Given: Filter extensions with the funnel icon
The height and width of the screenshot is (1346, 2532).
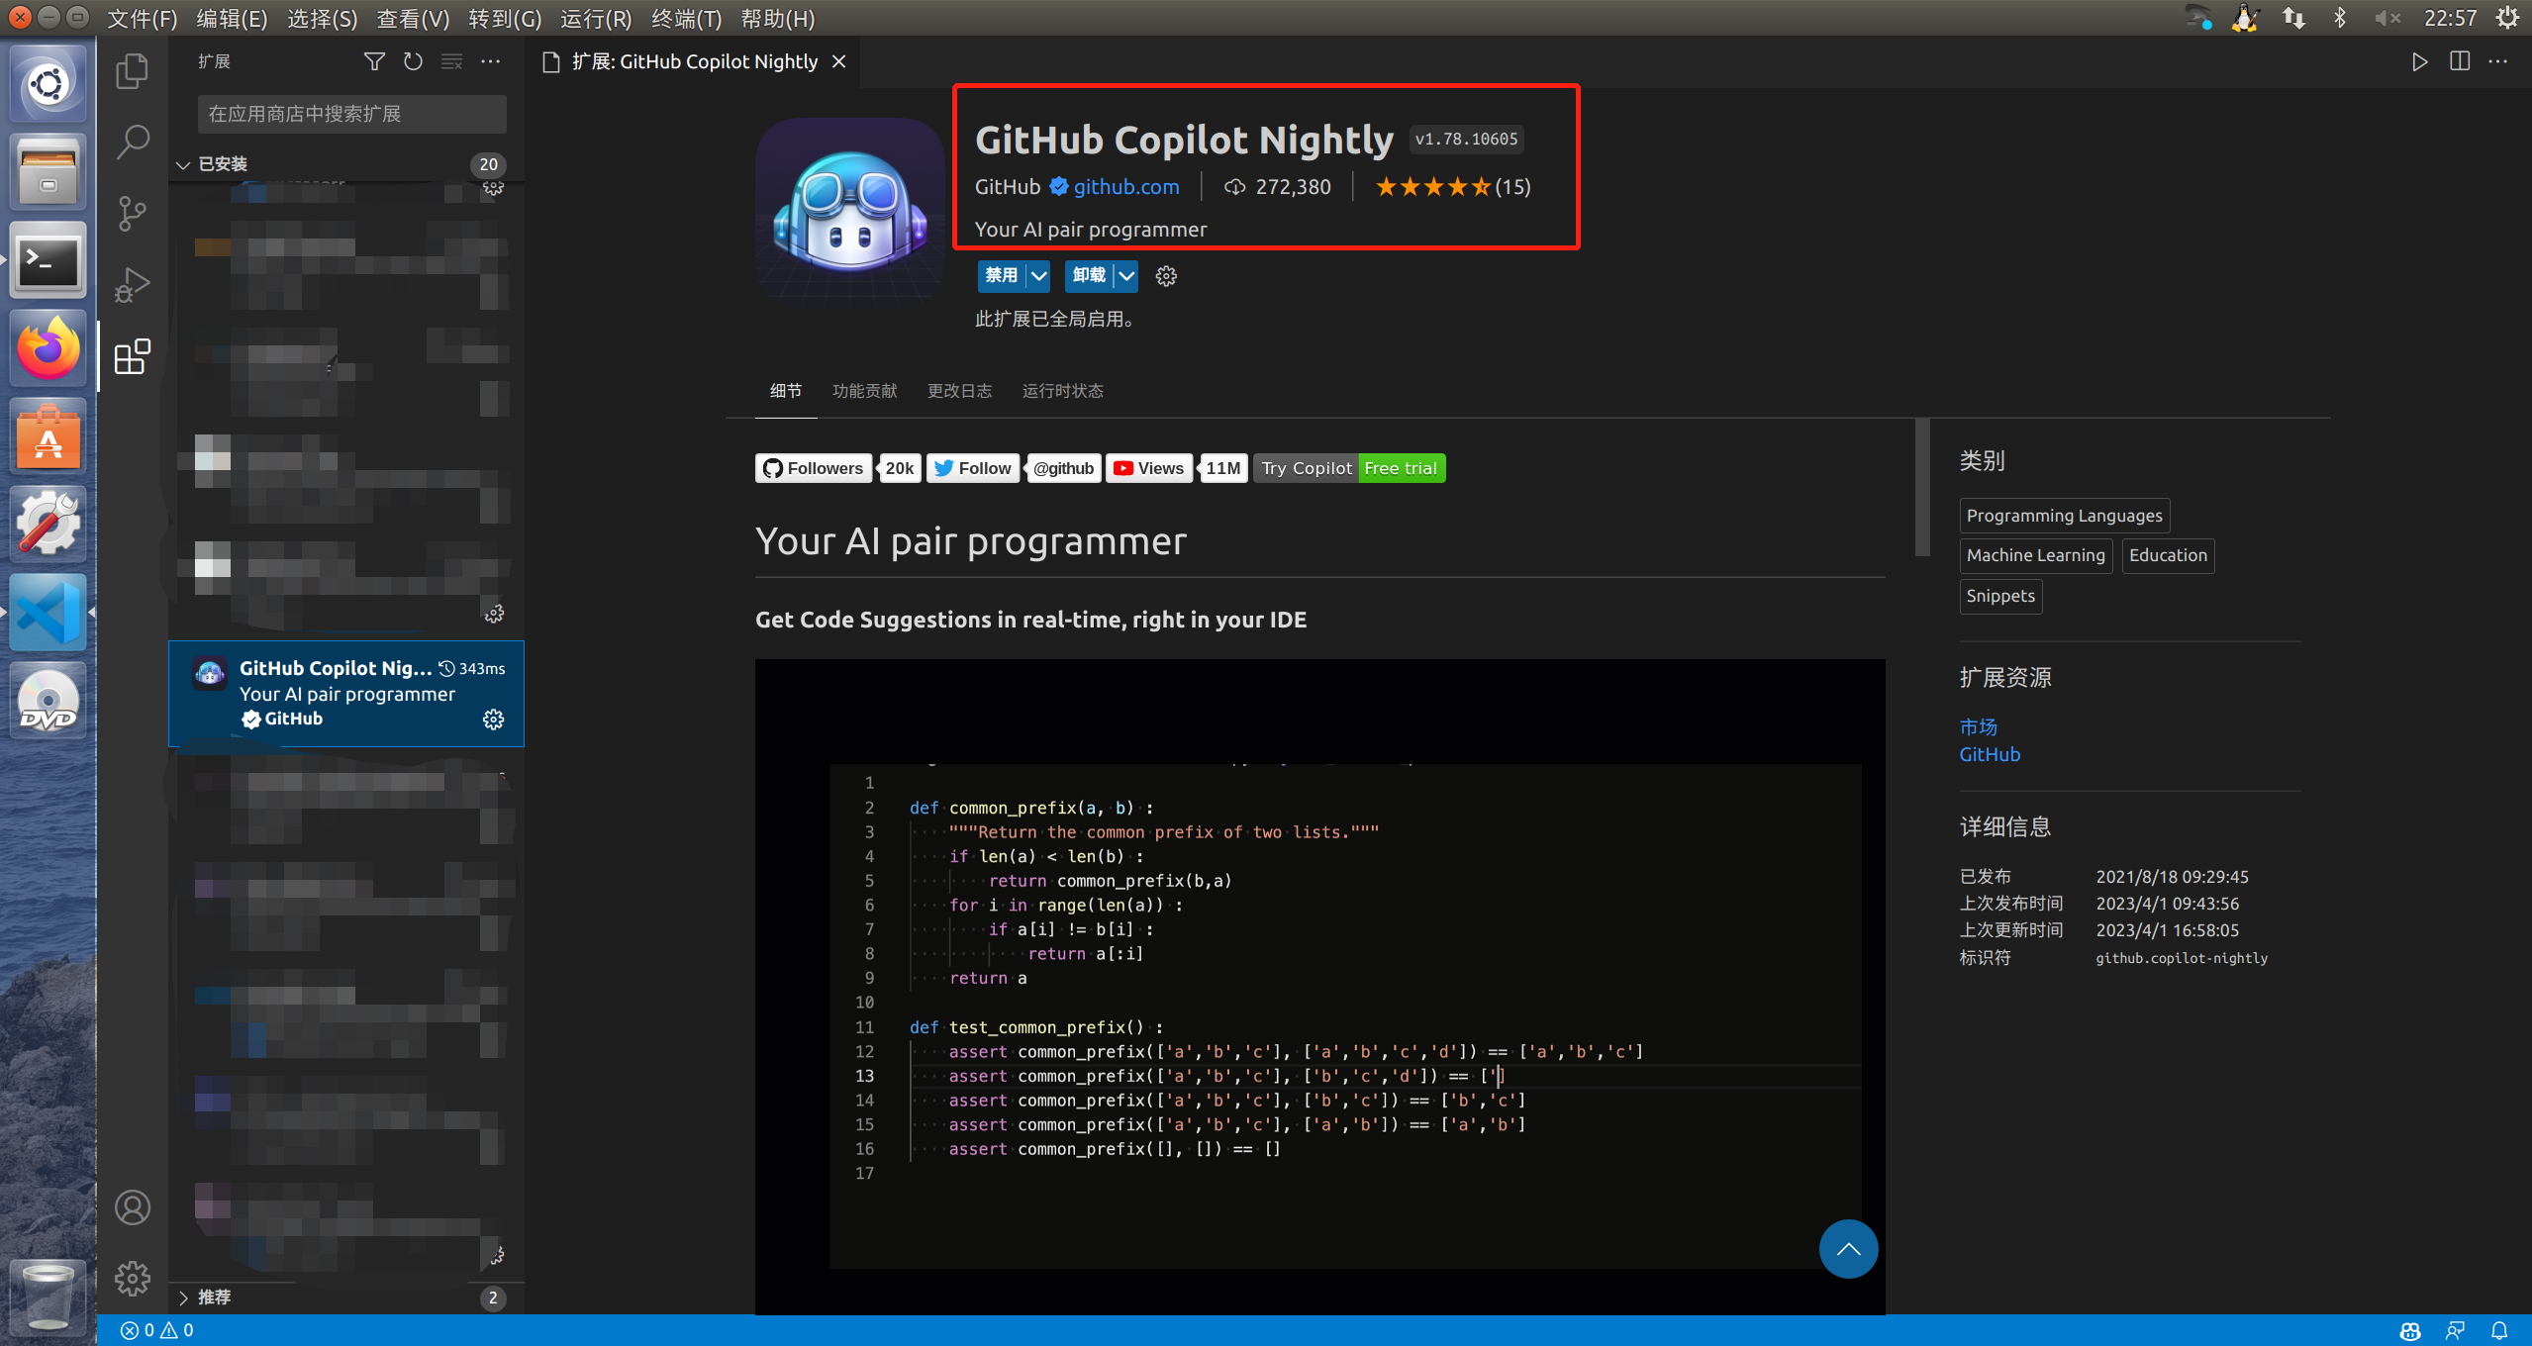Looking at the screenshot, I should 374,61.
